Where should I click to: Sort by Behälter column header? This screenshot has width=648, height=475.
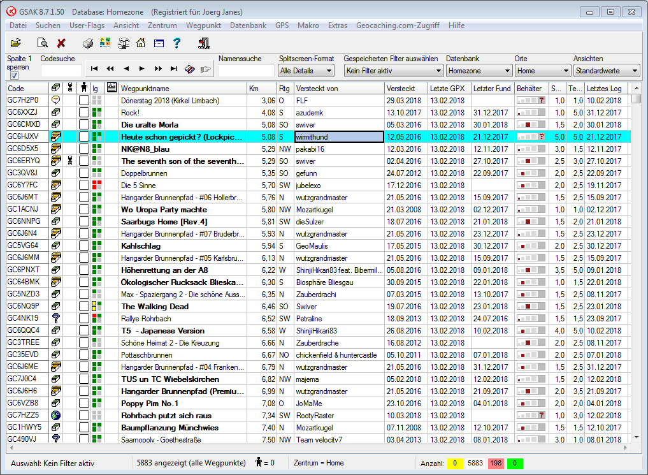coord(531,88)
